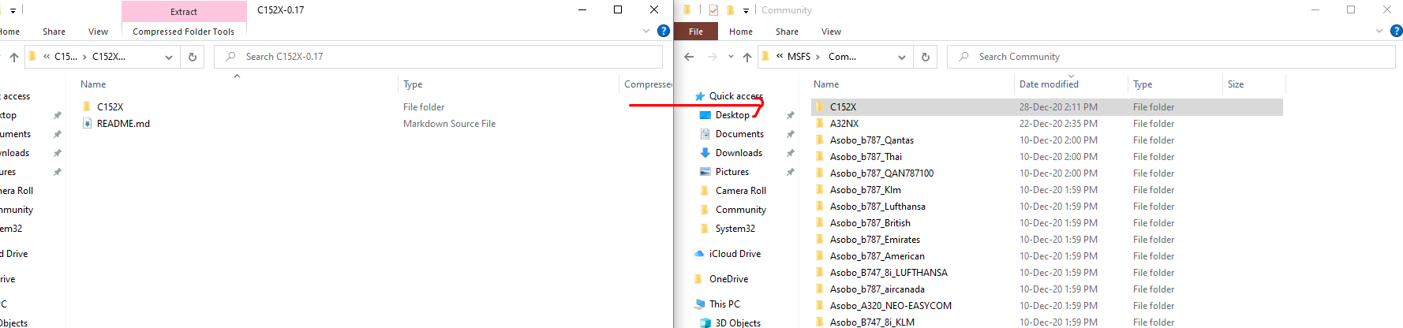Expand the C152X-0.17 address path dropdown

168,57
